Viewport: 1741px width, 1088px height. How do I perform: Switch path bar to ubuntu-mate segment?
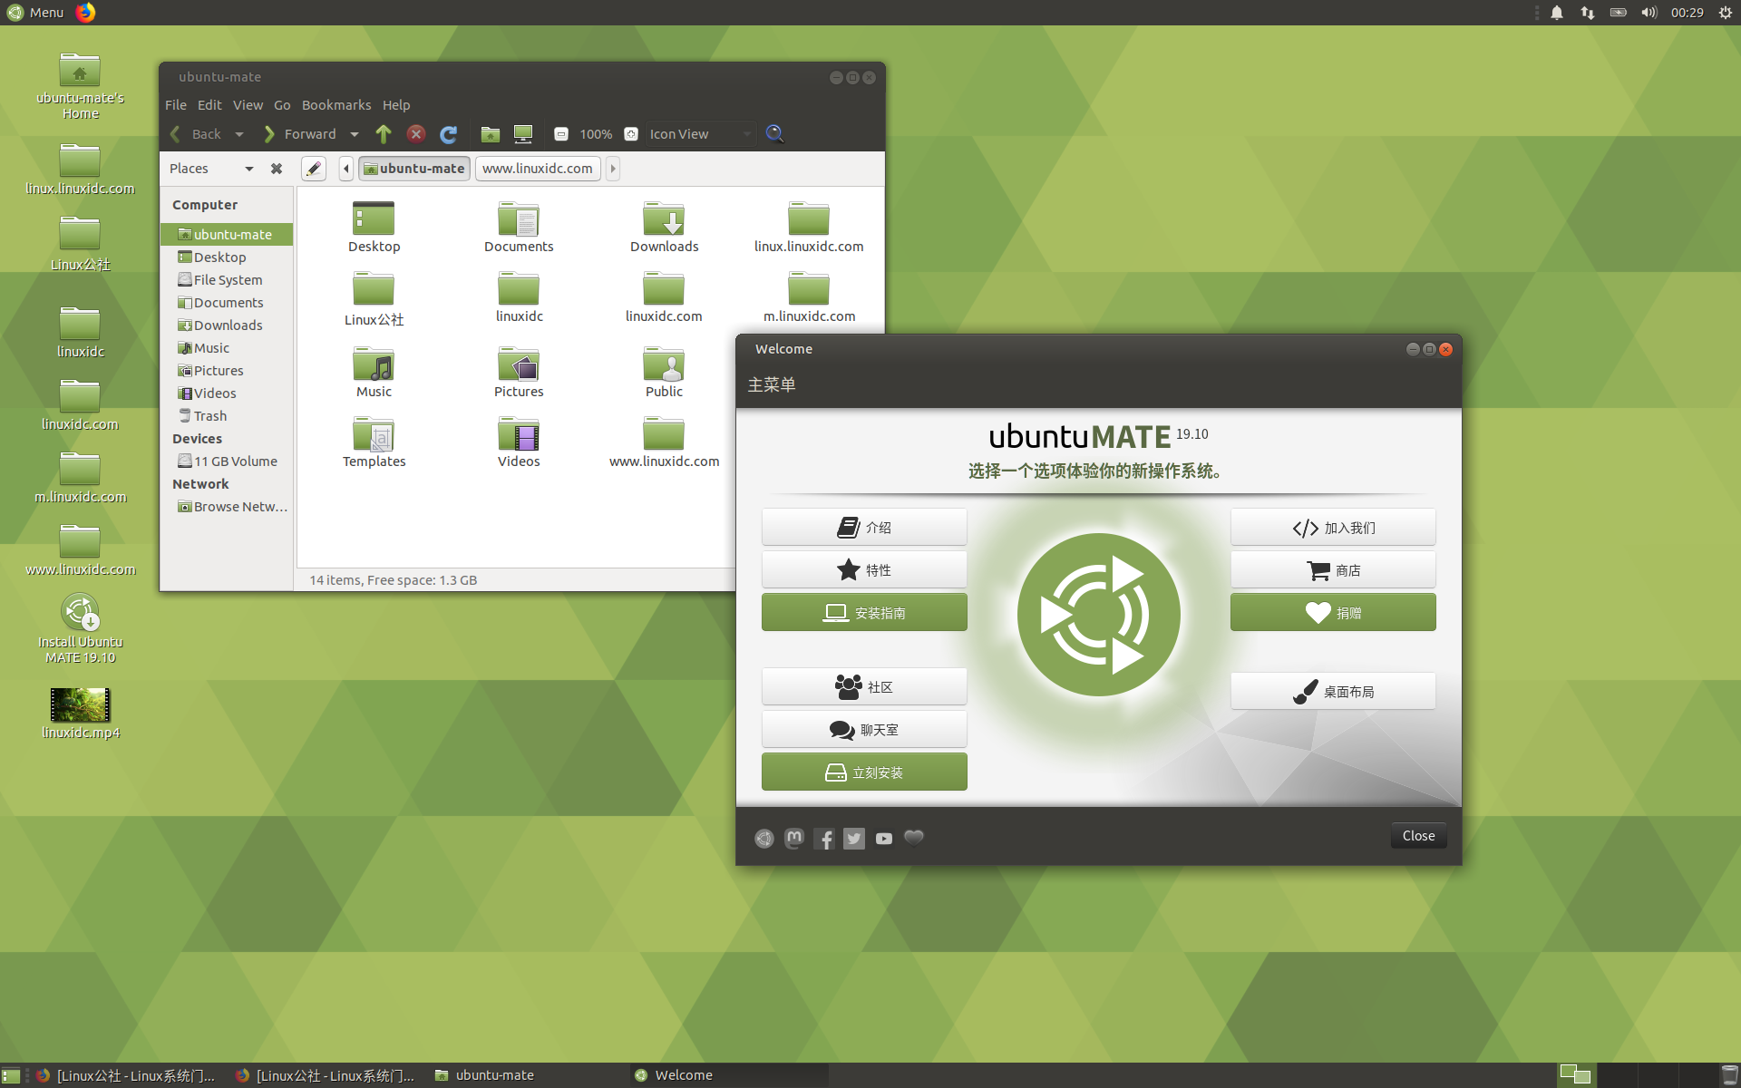point(413,168)
